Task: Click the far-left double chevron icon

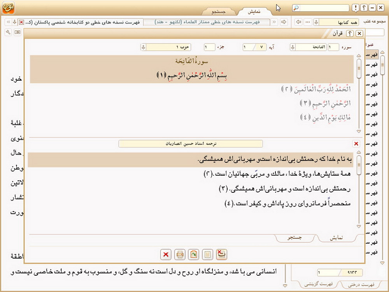Action: [9, 22]
